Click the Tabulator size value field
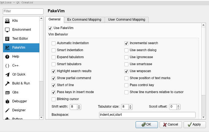The image size is (209, 132). tap(125, 107)
